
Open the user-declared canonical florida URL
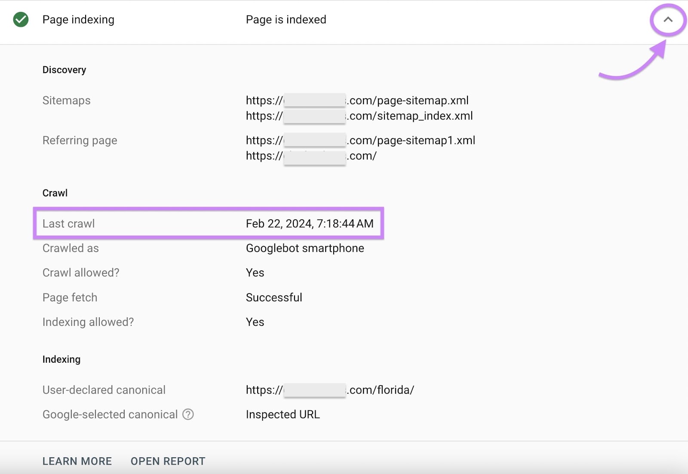pos(329,390)
